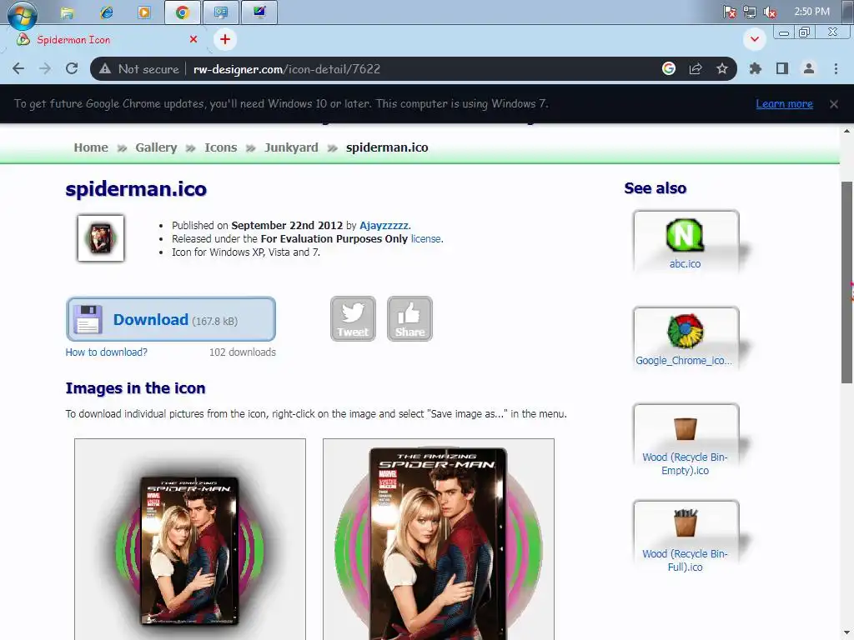
Task: Click the scrollbar up arrow
Action: (x=847, y=131)
